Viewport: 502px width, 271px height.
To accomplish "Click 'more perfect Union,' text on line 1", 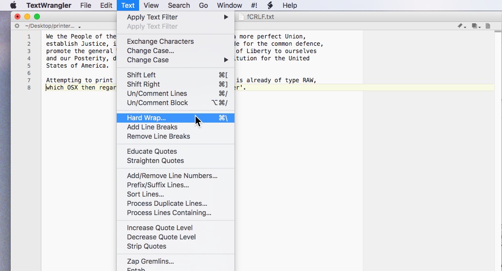I will 272,36.
